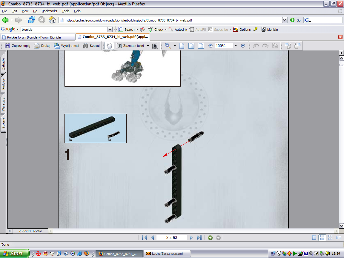Click the forward navigation arrow
The image size is (344, 258).
coord(19,20)
